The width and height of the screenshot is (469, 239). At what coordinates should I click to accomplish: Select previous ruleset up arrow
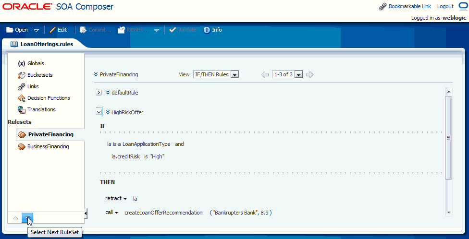15,218
